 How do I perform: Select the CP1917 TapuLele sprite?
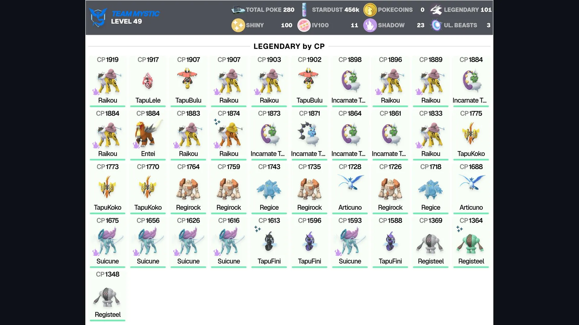click(148, 81)
